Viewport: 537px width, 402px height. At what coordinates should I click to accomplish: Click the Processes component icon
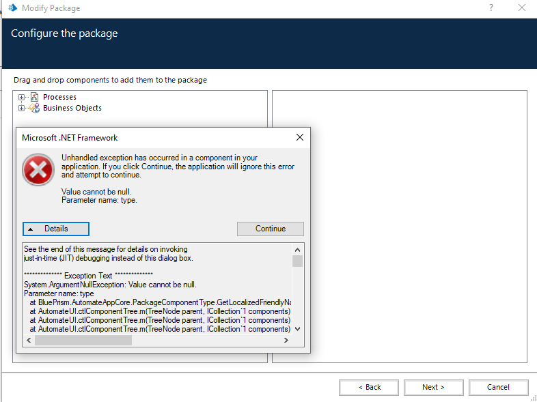pyautogui.click(x=34, y=98)
